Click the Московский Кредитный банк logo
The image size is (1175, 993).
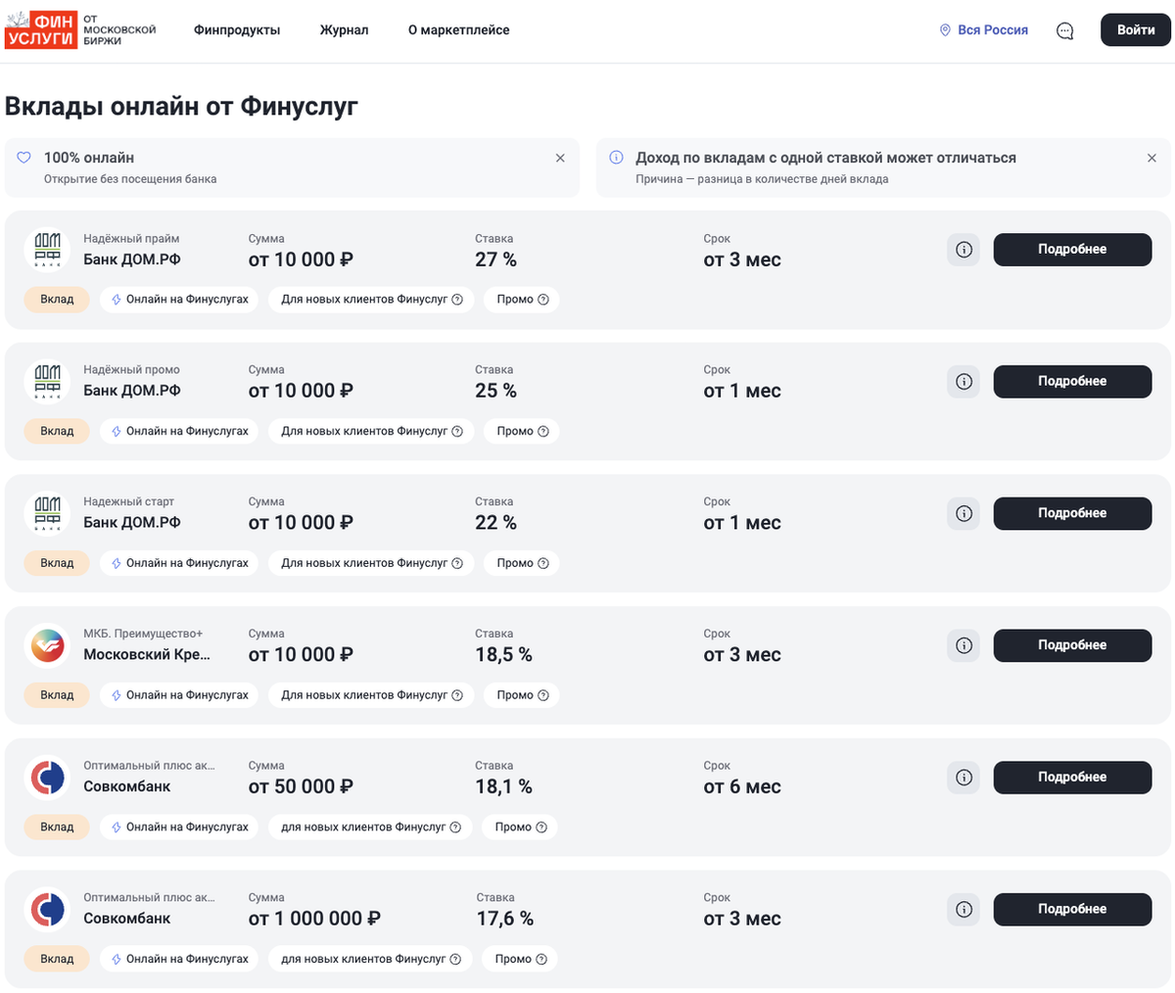tap(47, 645)
